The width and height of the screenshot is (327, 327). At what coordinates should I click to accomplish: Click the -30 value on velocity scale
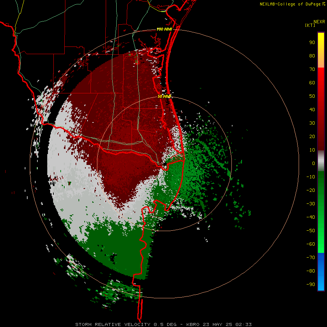[311, 204]
